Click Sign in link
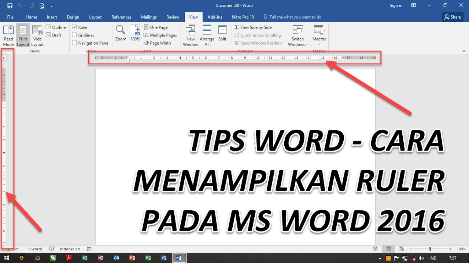The height and width of the screenshot is (263, 469). pyautogui.click(x=396, y=5)
